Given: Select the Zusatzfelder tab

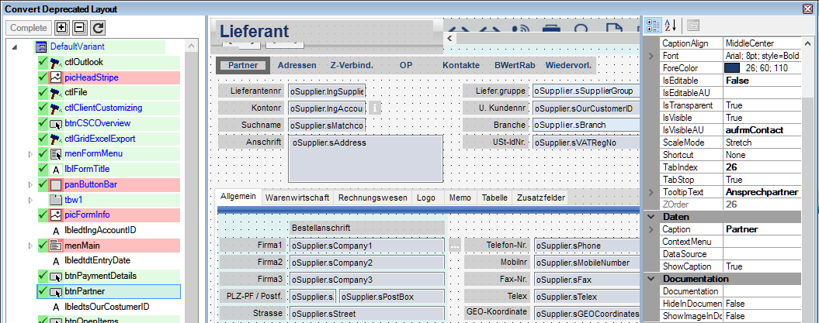Looking at the screenshot, I should point(540,198).
